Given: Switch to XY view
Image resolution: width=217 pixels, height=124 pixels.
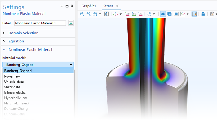Looking at the screenshot, I should (127, 14).
